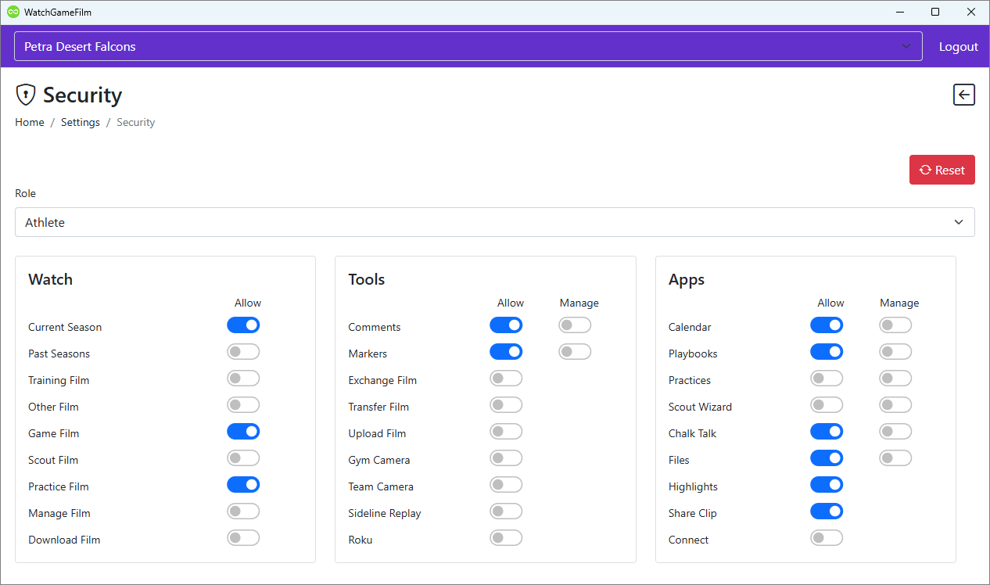Click the WatchGameFilm app logo

pos(13,12)
